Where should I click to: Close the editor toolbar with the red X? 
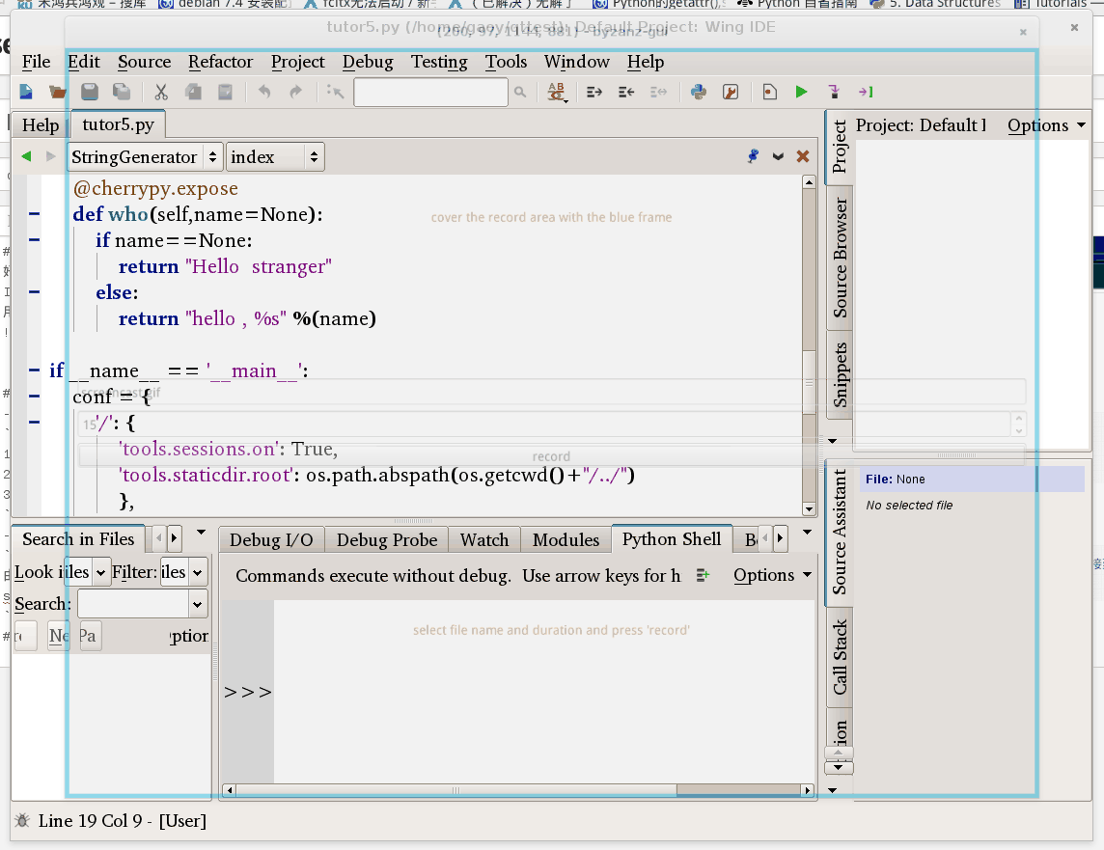[x=803, y=156]
